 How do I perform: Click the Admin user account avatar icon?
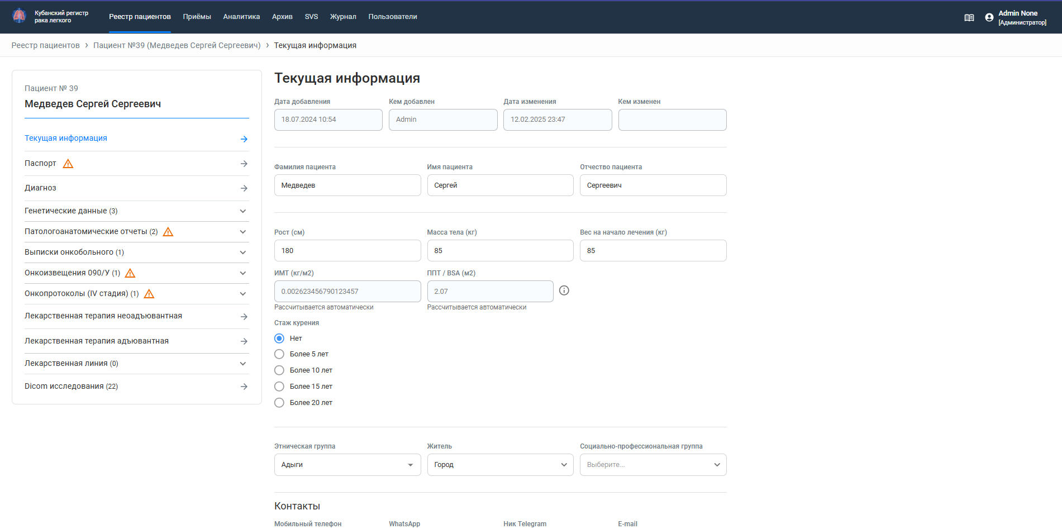[989, 17]
